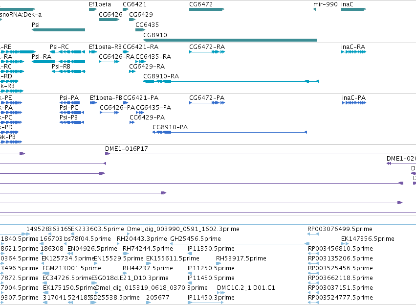Click the Ef1beta gene label
Image resolution: width=416 pixels, height=305 pixels.
coord(100,4)
